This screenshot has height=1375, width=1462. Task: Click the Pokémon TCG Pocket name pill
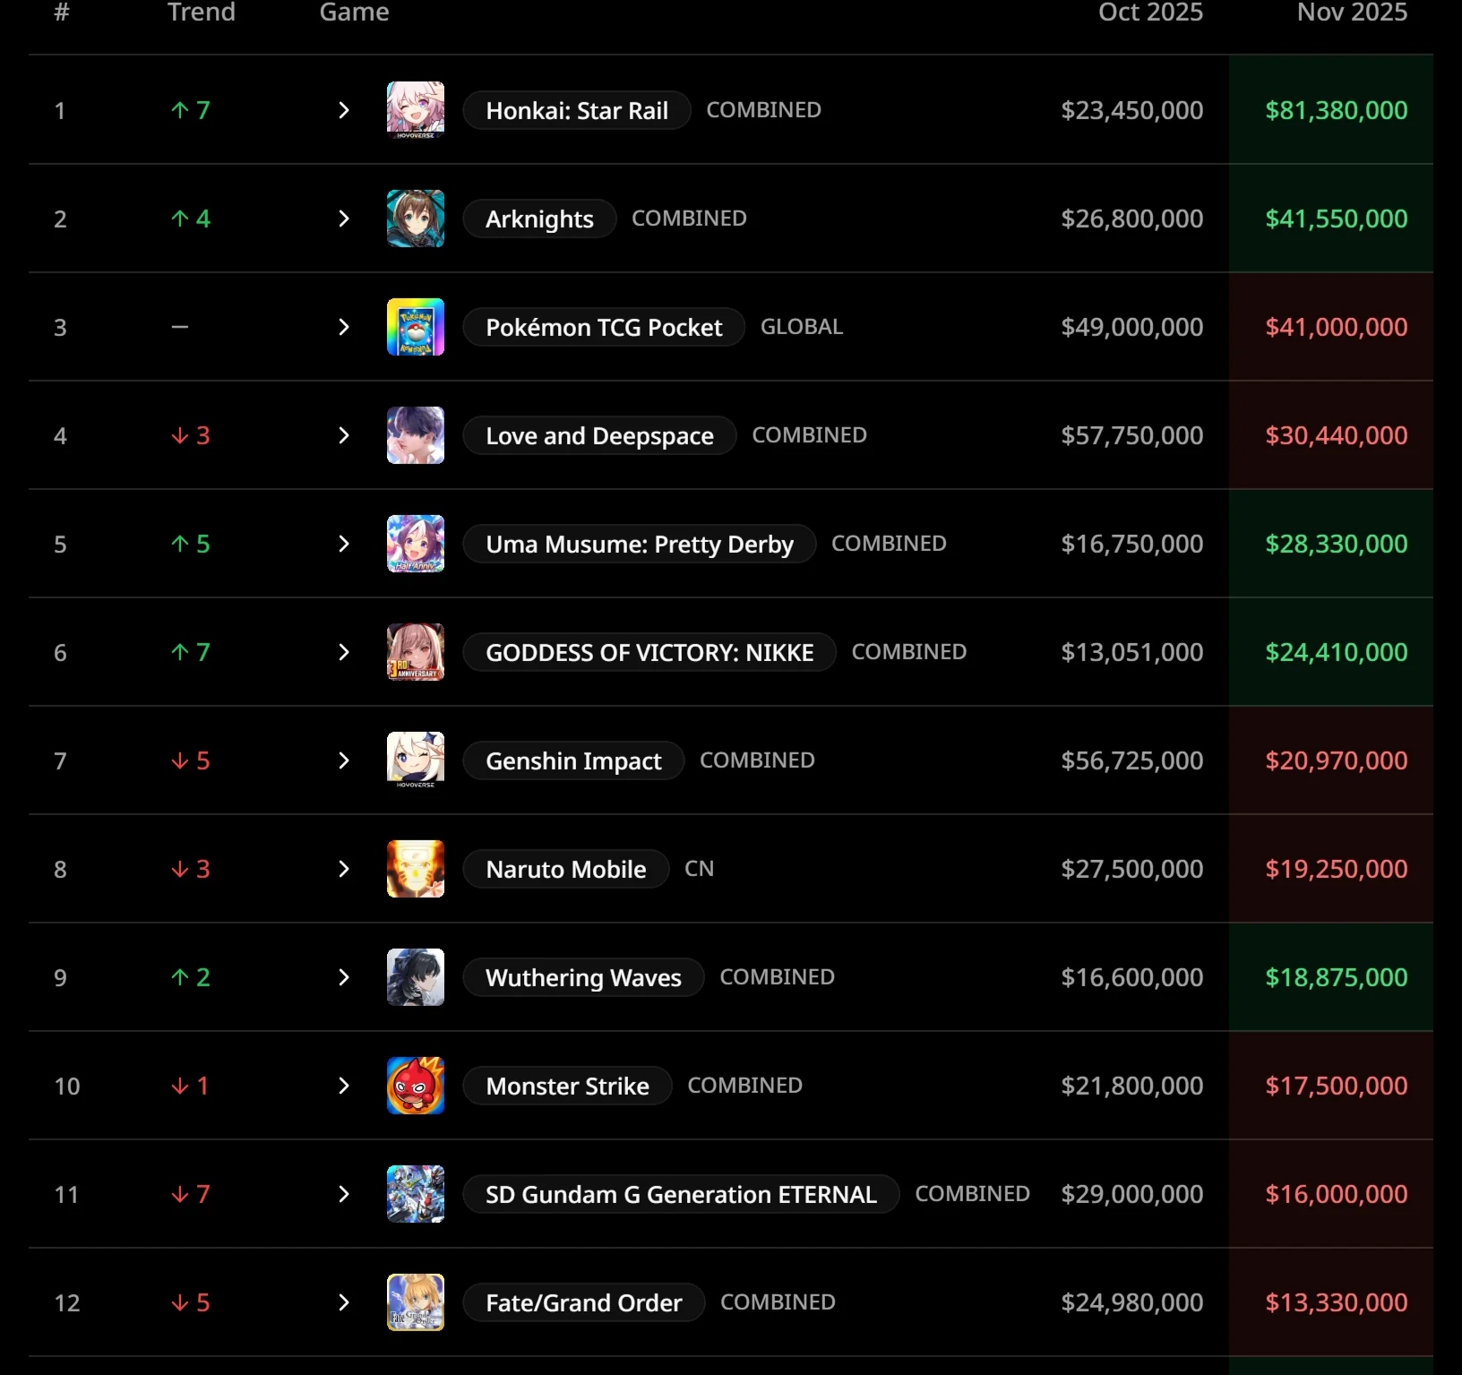(604, 327)
